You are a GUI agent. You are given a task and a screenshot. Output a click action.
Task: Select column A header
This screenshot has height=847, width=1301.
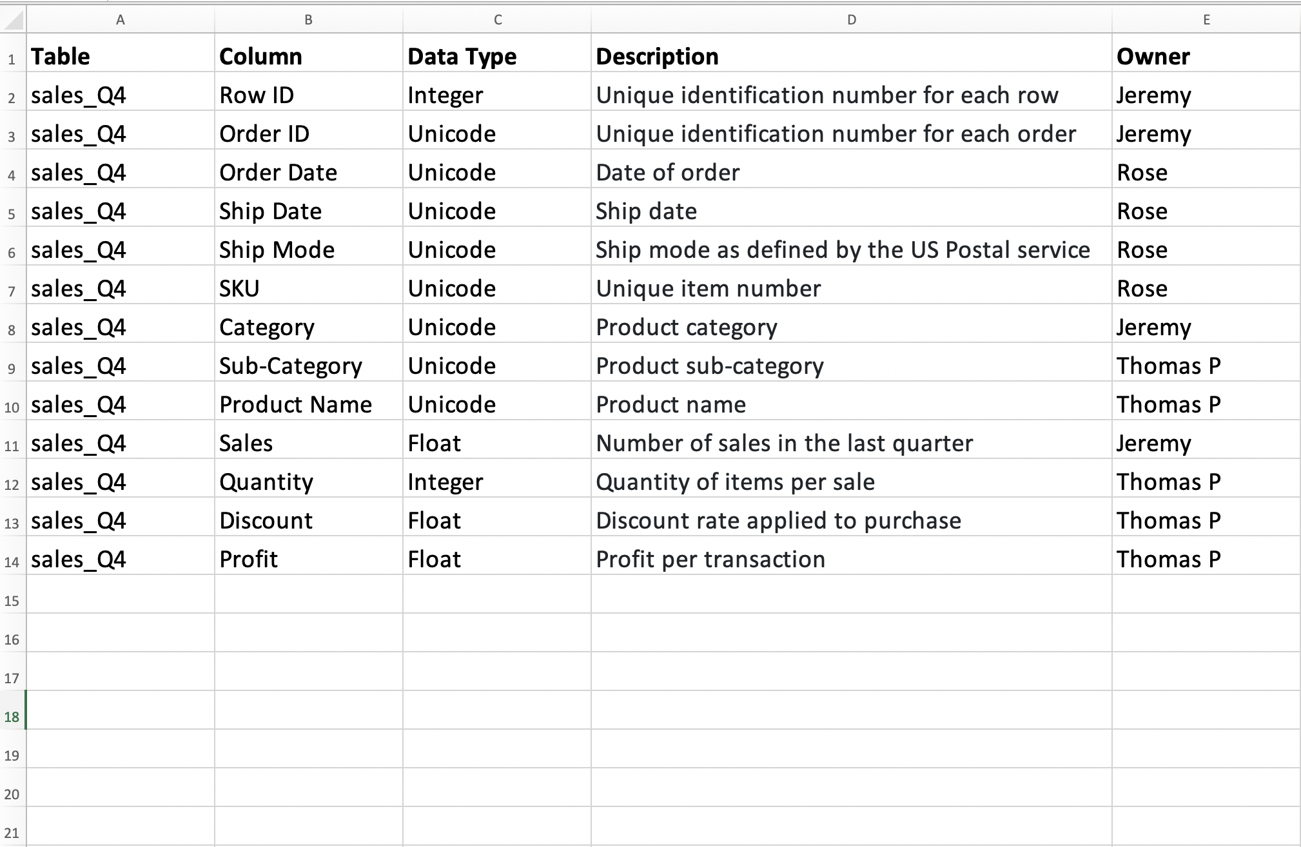click(120, 20)
